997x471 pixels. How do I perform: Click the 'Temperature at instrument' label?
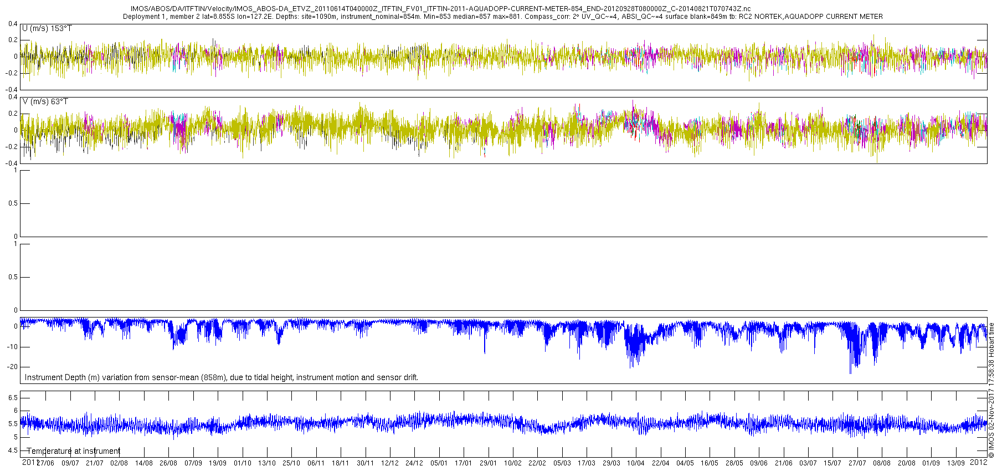click(x=74, y=451)
